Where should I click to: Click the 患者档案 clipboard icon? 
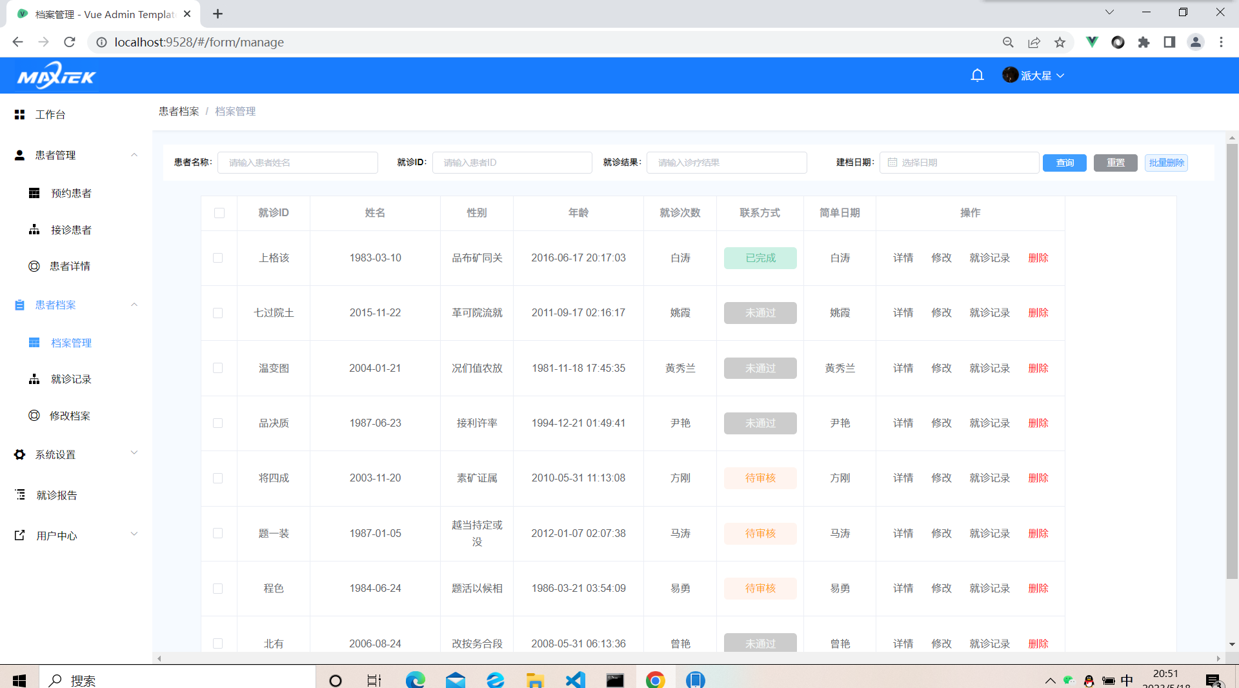[19, 305]
